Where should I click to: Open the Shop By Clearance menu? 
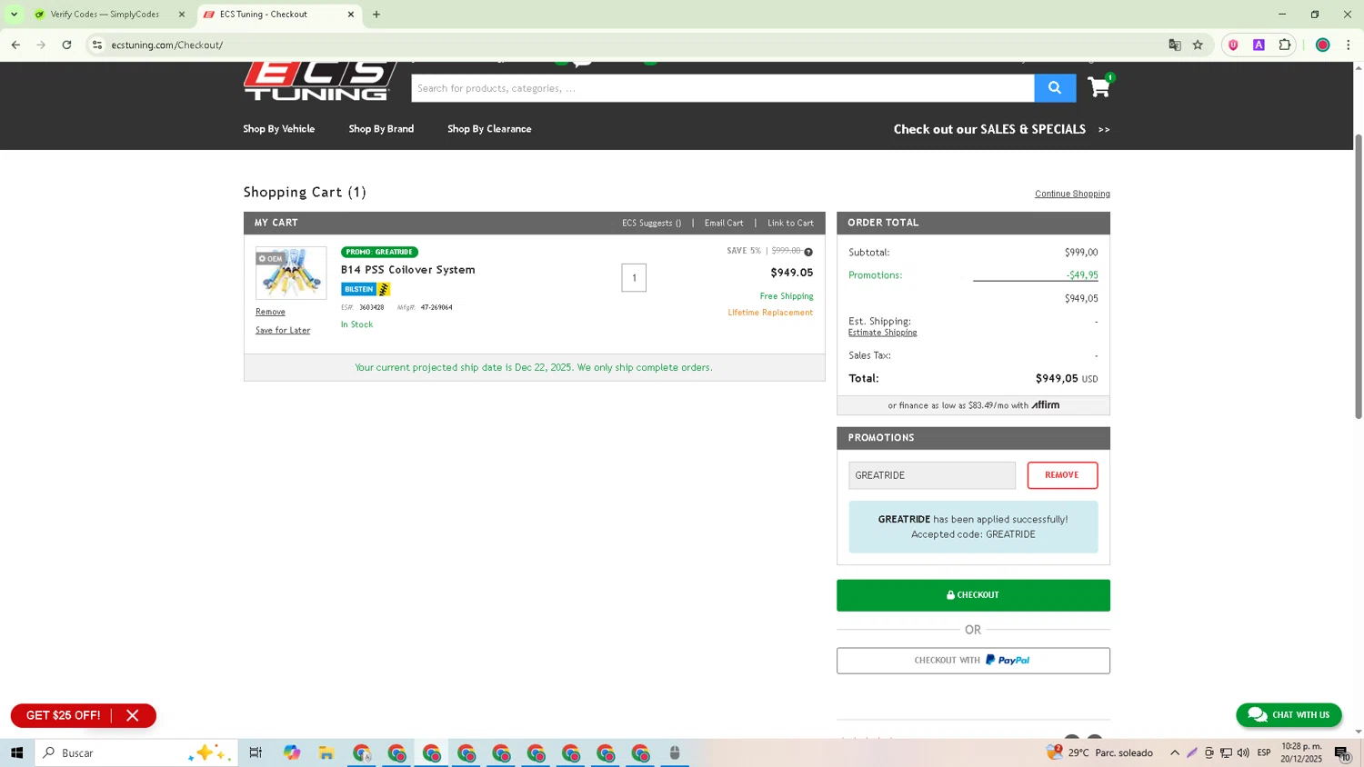tap(489, 129)
